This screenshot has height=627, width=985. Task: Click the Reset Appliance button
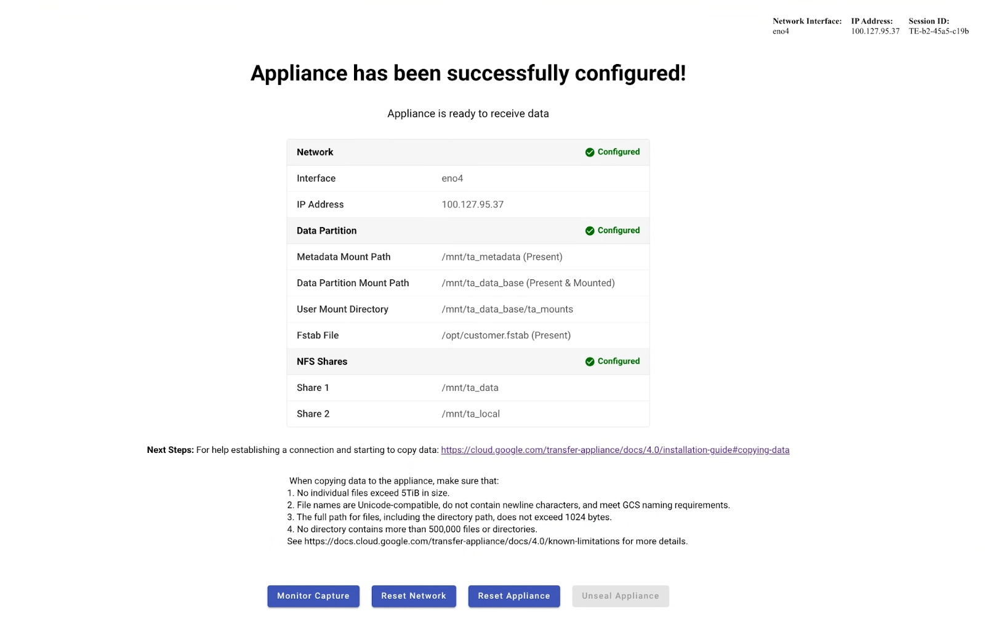point(513,596)
